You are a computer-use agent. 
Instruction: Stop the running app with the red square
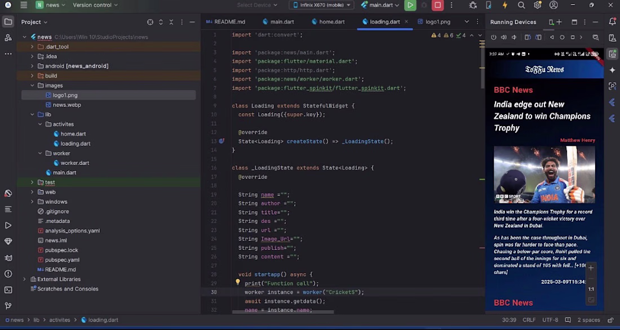click(437, 5)
